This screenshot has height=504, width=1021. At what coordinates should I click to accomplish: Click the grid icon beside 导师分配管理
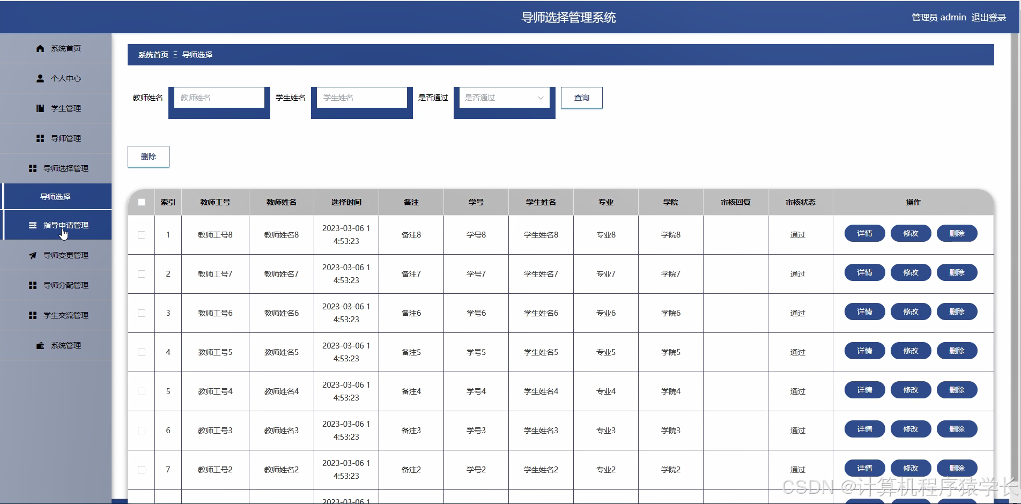pos(33,285)
